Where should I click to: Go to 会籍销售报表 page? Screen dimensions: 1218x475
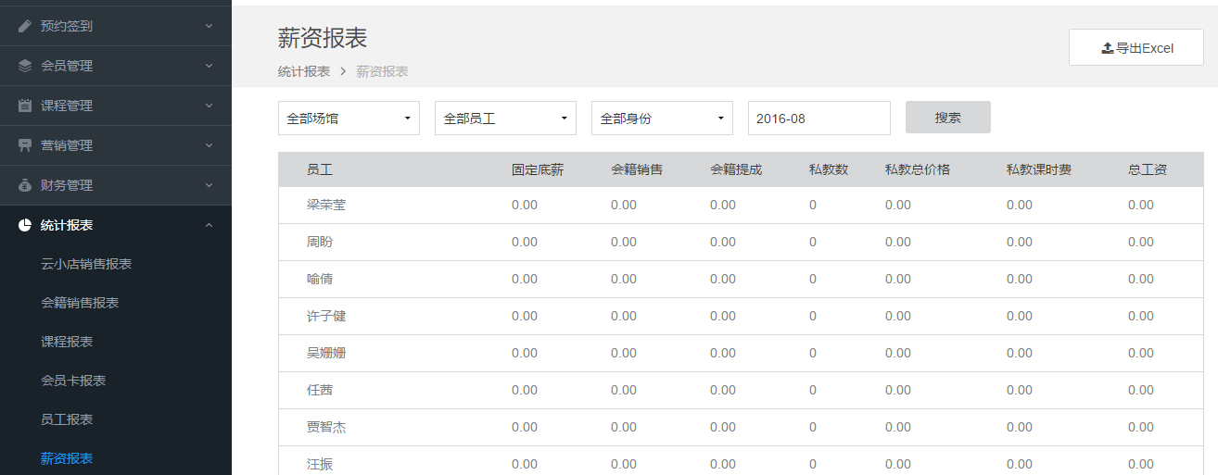(x=80, y=303)
